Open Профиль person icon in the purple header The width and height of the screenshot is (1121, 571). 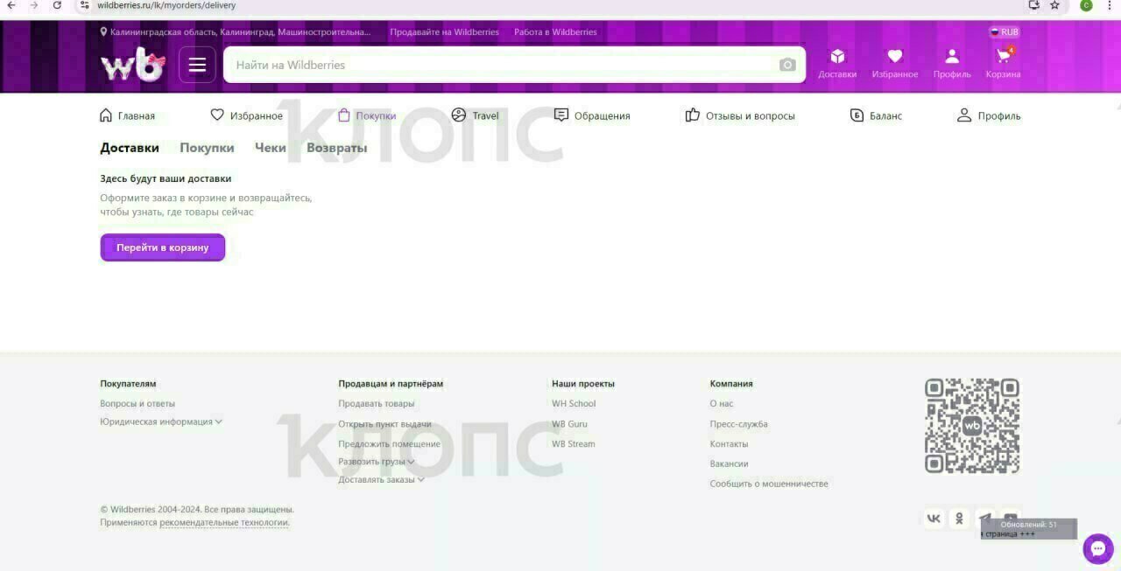tap(952, 64)
